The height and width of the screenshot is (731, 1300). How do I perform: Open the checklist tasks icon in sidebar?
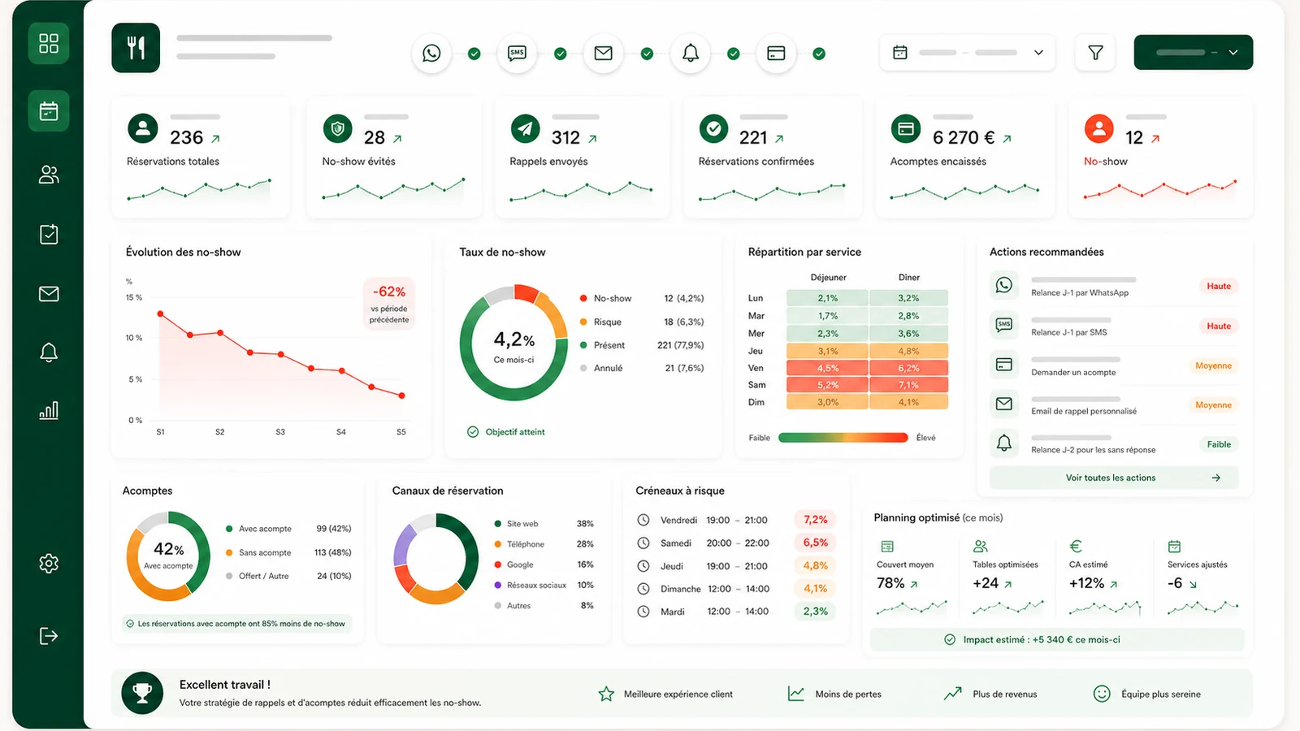point(49,234)
